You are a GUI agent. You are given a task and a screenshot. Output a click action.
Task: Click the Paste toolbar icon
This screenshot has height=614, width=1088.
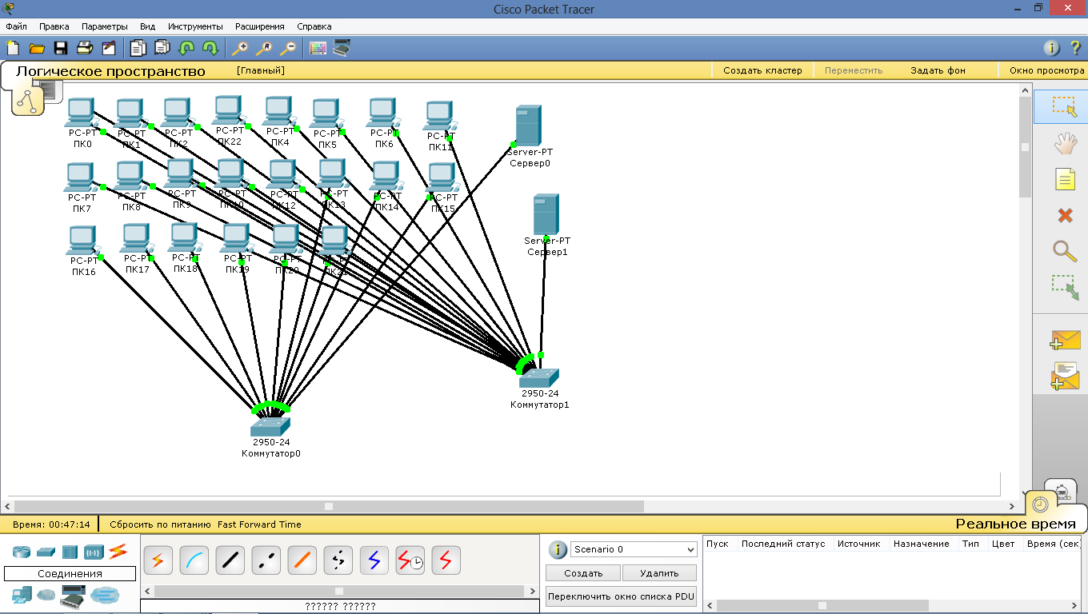coord(162,48)
